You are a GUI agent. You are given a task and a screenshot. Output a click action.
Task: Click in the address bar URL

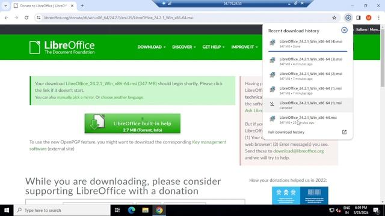coord(119,17)
